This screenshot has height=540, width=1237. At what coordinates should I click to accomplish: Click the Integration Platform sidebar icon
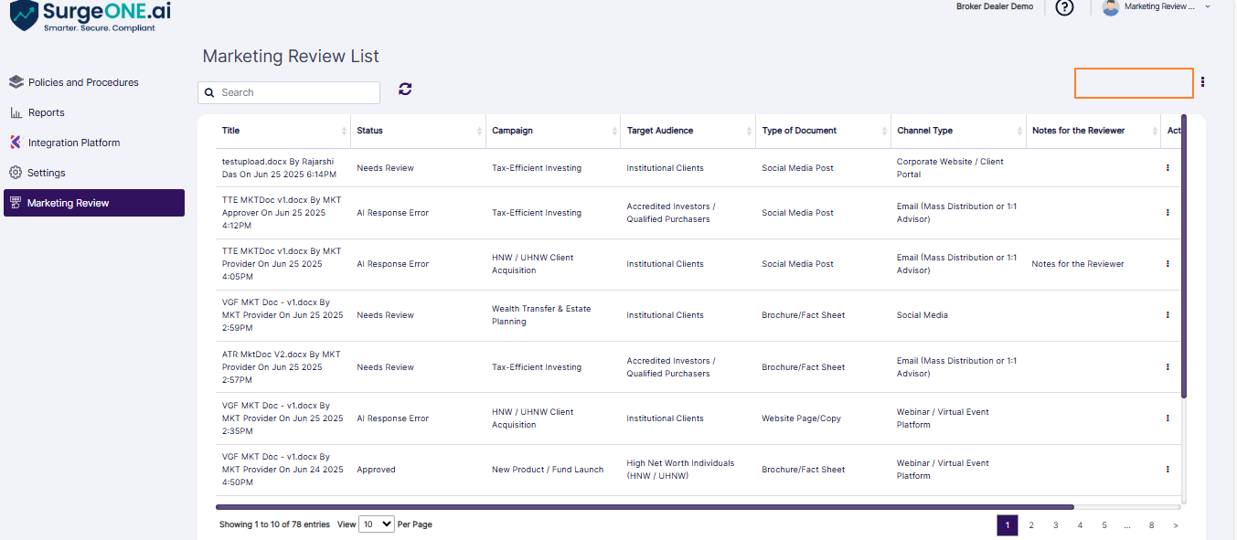click(x=15, y=142)
